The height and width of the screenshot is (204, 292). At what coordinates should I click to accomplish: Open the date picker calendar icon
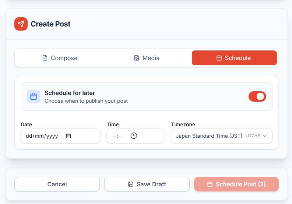tap(68, 136)
